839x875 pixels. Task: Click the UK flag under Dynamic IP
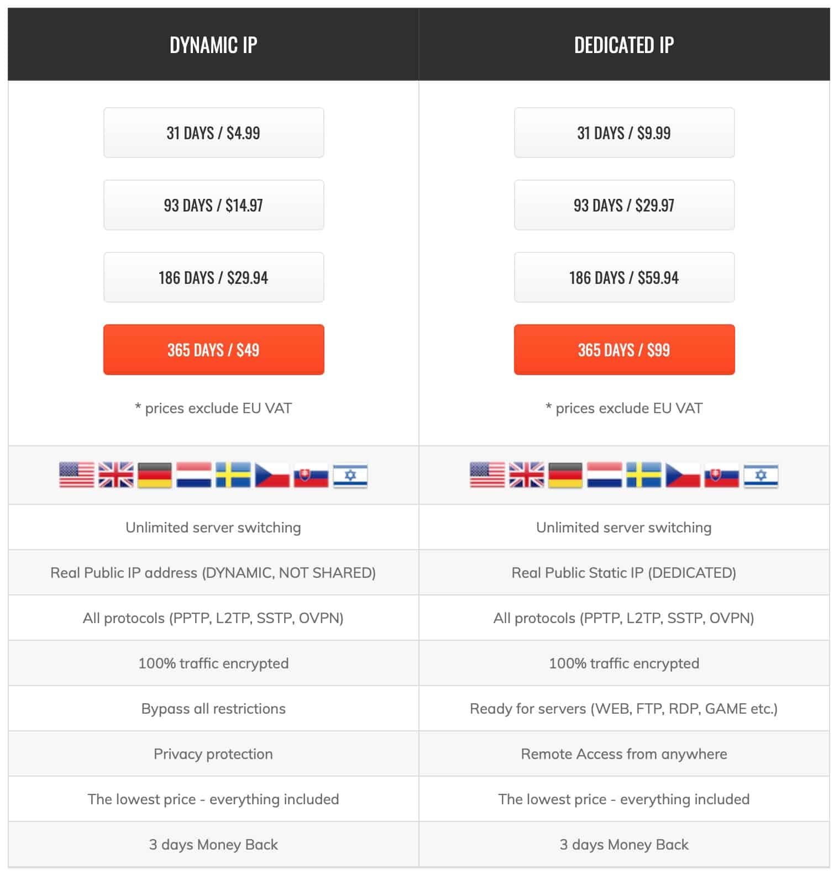point(116,475)
